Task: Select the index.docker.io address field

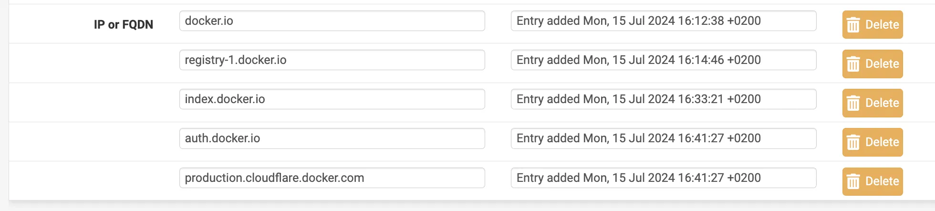Action: click(332, 99)
